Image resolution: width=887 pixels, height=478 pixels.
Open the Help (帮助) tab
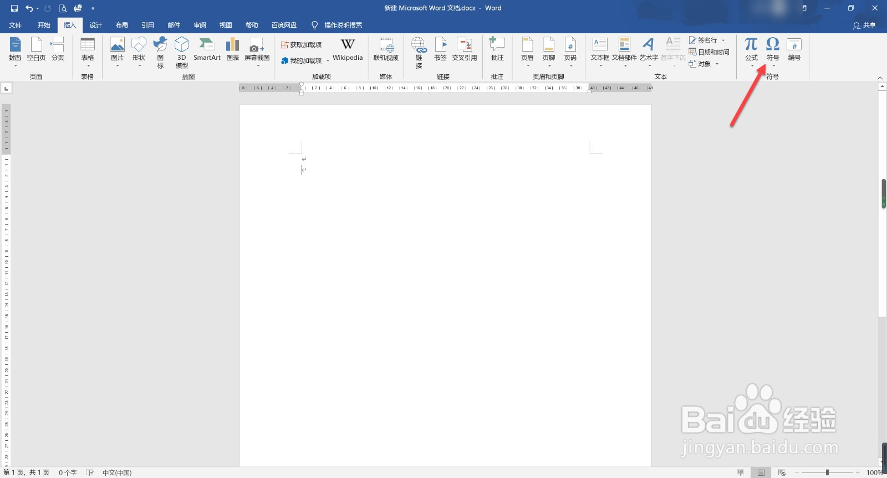pyautogui.click(x=252, y=25)
